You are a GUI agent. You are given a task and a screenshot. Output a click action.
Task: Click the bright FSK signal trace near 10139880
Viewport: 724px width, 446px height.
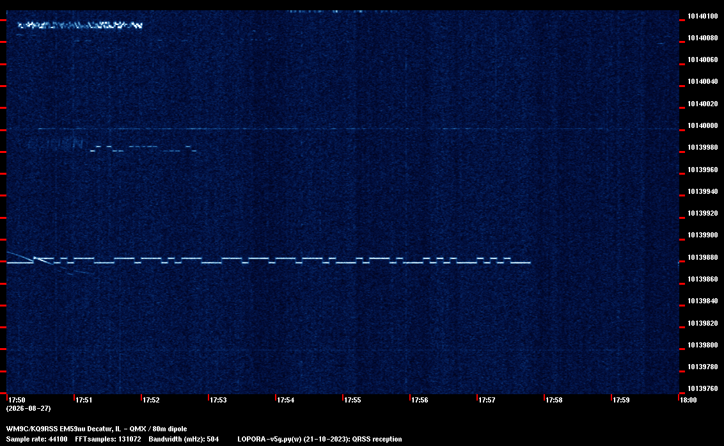coord(268,260)
